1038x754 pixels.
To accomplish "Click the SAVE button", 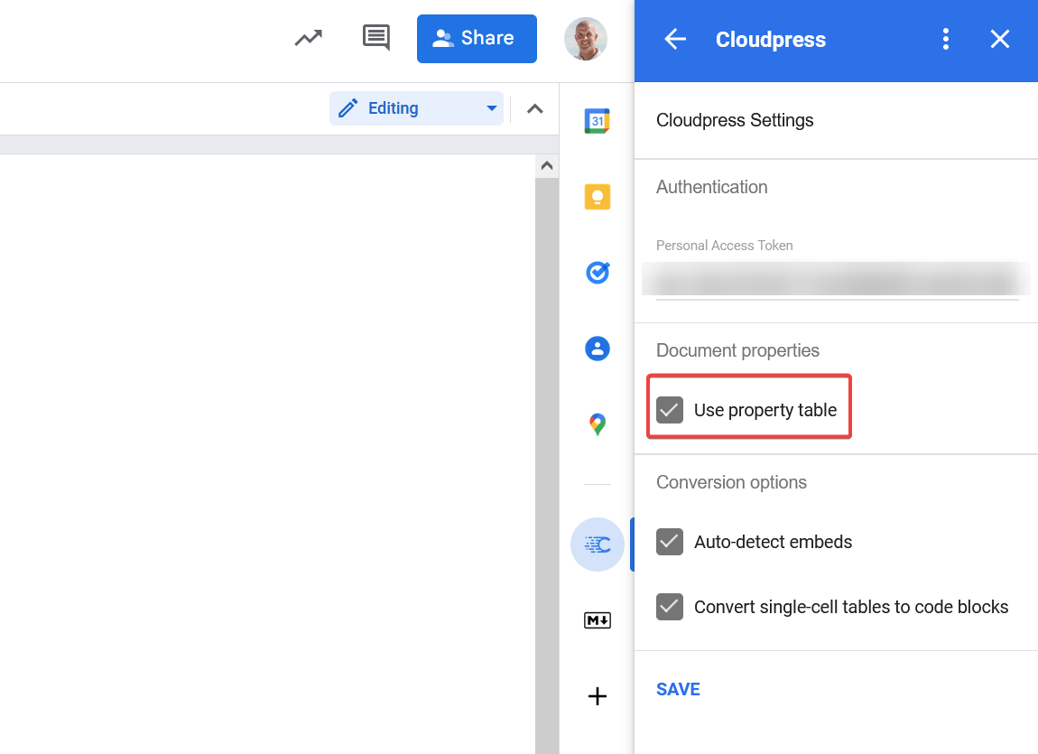I will [x=678, y=689].
